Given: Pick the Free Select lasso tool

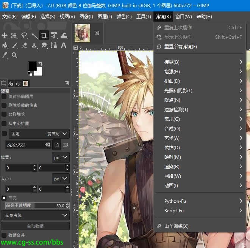Looking at the screenshot, I should (x=25, y=36).
